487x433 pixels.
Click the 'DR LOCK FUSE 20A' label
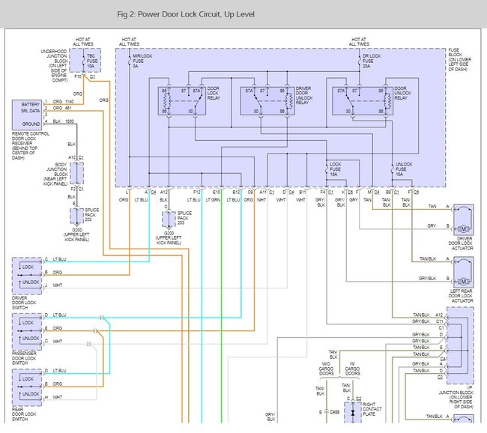pyautogui.click(x=372, y=61)
